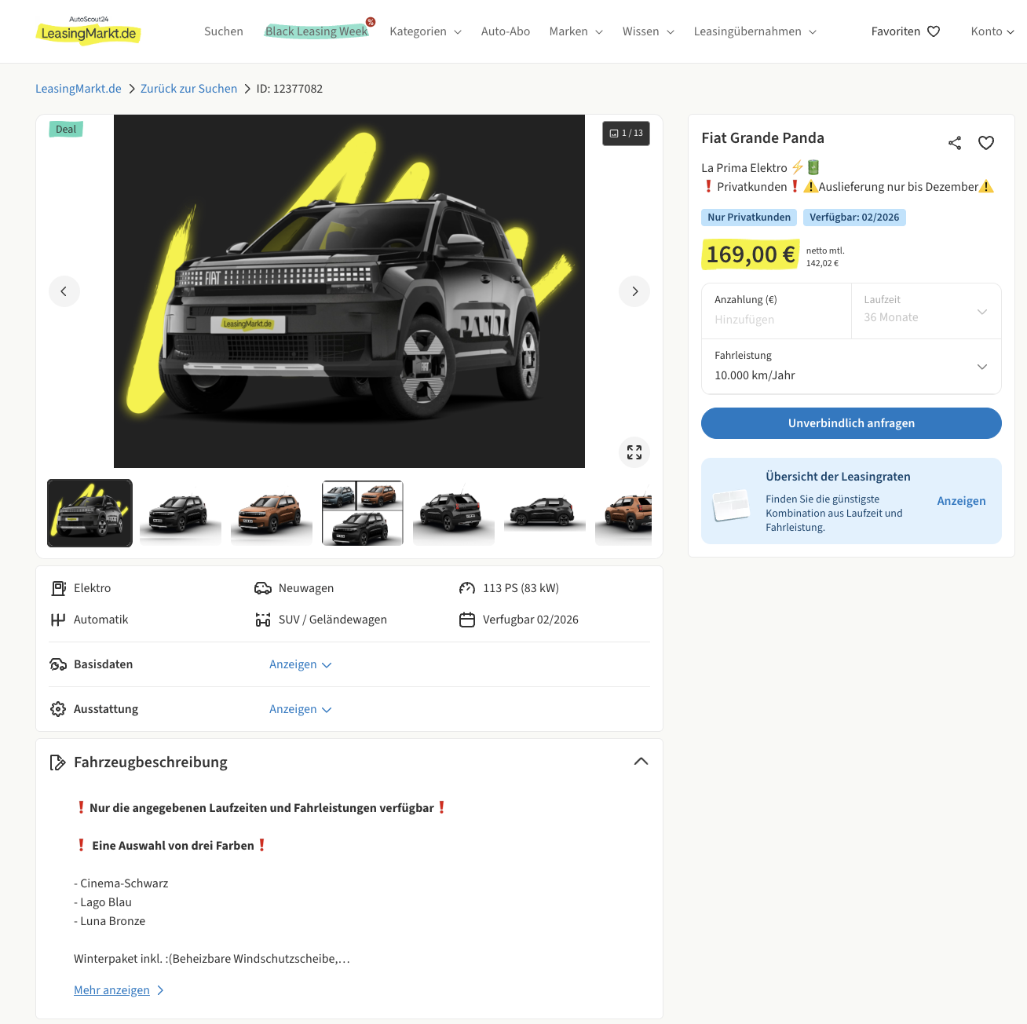Viewport: 1027px width, 1024px height.
Task: Click Anzeigen in Übersicht der Leasingraten
Action: [x=961, y=501]
